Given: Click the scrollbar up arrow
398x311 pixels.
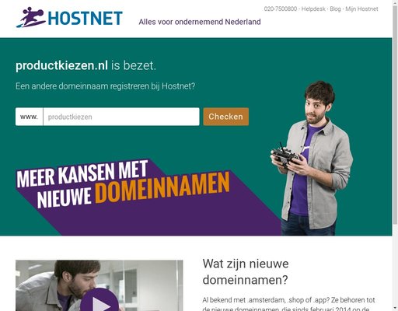Looking at the screenshot, I should [x=395, y=2].
